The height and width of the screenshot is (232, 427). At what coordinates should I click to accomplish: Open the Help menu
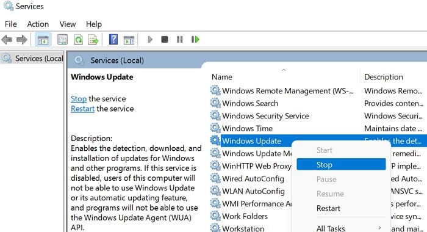pos(94,24)
